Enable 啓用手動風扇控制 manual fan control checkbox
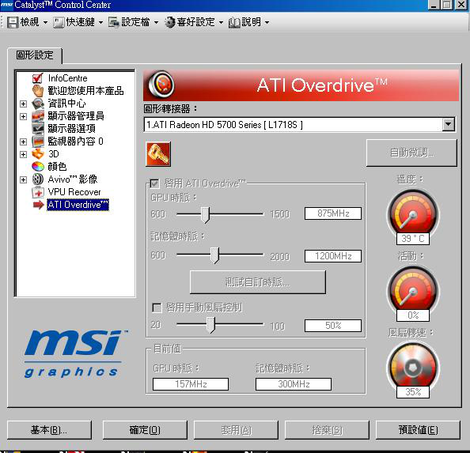 (157, 308)
